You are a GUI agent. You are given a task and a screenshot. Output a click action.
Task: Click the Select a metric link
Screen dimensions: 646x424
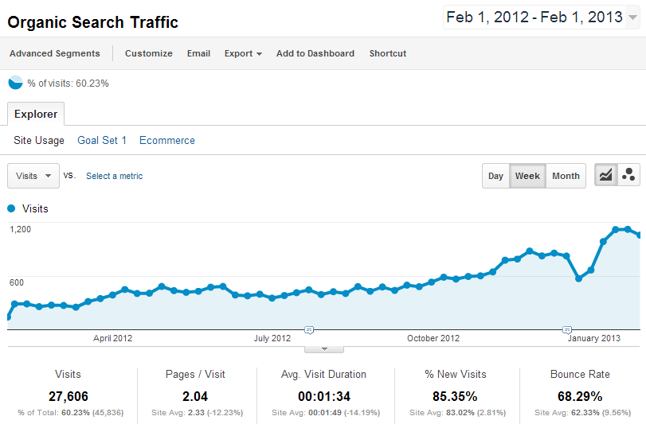pos(115,176)
